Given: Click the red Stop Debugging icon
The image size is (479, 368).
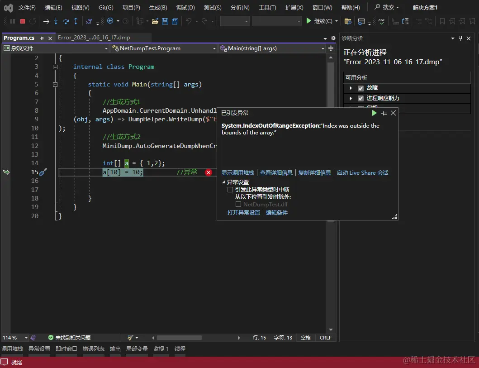Looking at the screenshot, I should pos(22,21).
